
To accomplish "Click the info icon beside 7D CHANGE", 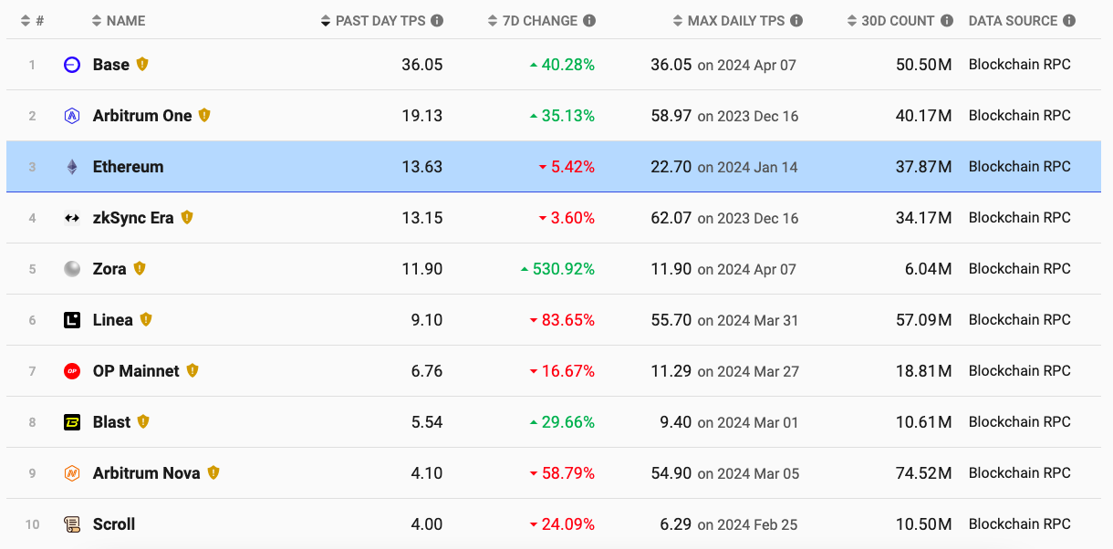I will 589,20.
